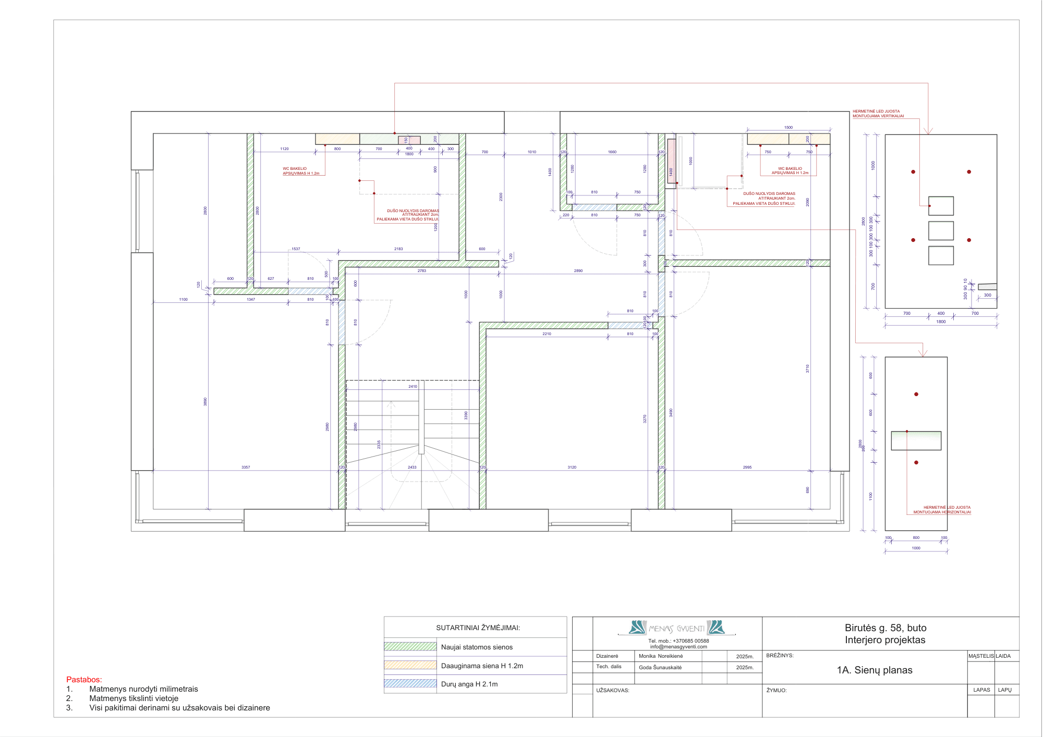Image resolution: width=1043 pixels, height=737 pixels.
Task: Click the yellow hatch legend swatch
Action: [x=410, y=665]
